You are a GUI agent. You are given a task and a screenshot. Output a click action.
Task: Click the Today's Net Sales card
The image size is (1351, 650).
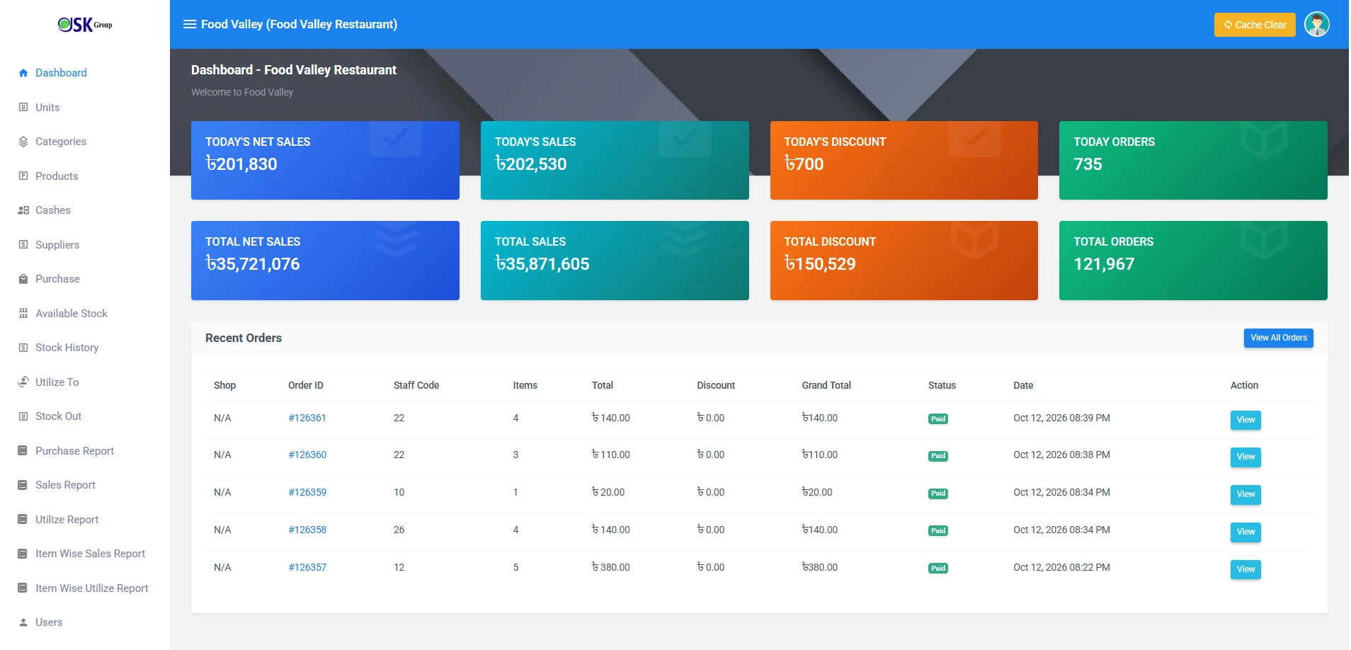(325, 161)
